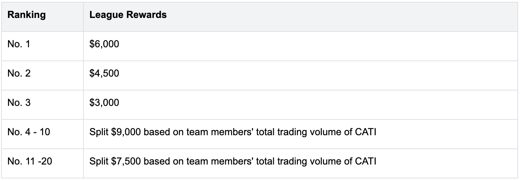Viewport: 520px width, 181px height.
Task: Click the word CATI in No. 4 - 10 row
Action: tap(366, 132)
